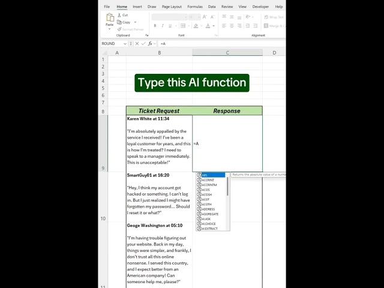
Task: Open the Paste options dropdown arrow
Action: coord(109,29)
